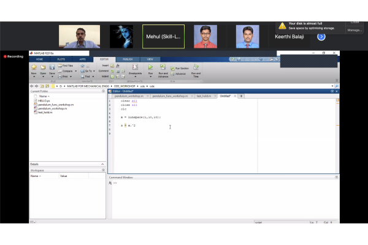Screen dimensions: 368x245
Task: Collapse the toolstrip using the minimize arrow
Action: coord(337,80)
